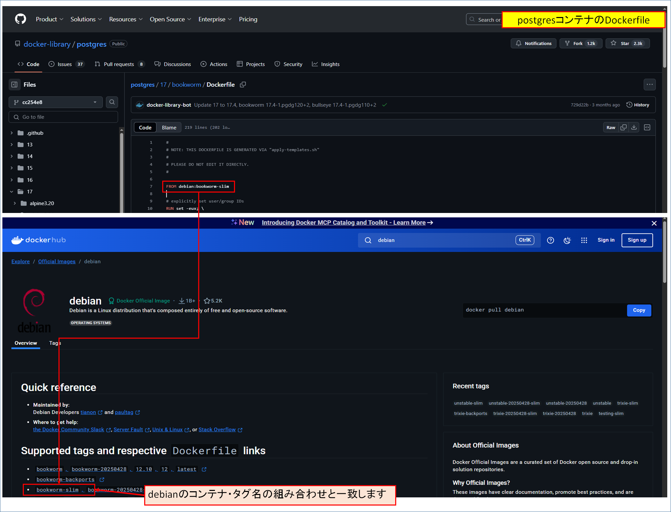The width and height of the screenshot is (671, 512).
Task: Switch to the Code view toggle
Action: pos(145,128)
